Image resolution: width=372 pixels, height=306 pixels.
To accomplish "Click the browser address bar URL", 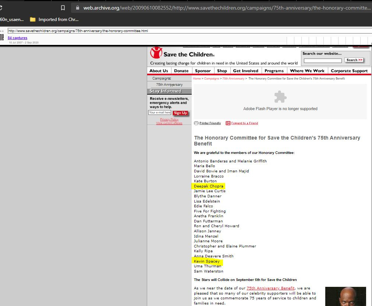I will (x=227, y=8).
